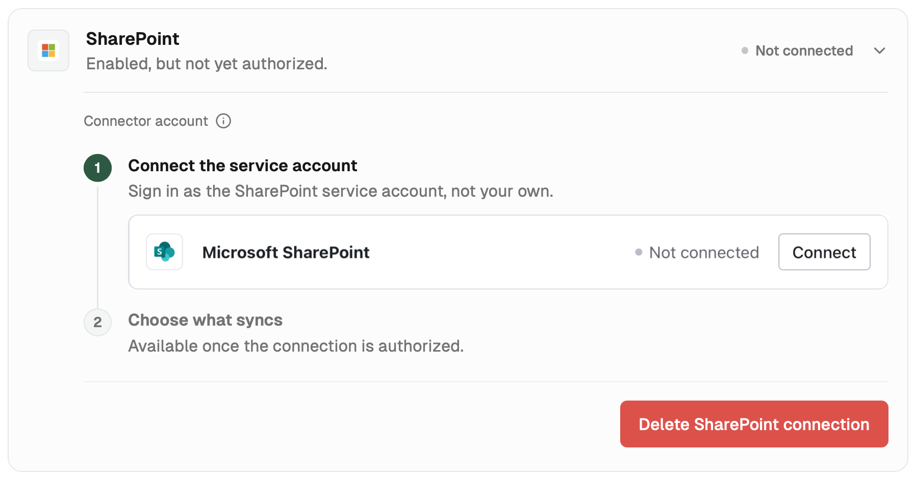The height and width of the screenshot is (477, 915).
Task: Click the 'Microsoft SharePoint' row label
Action: (286, 252)
